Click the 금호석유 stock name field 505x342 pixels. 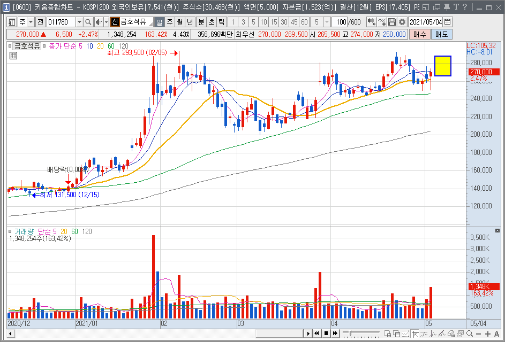pos(136,22)
